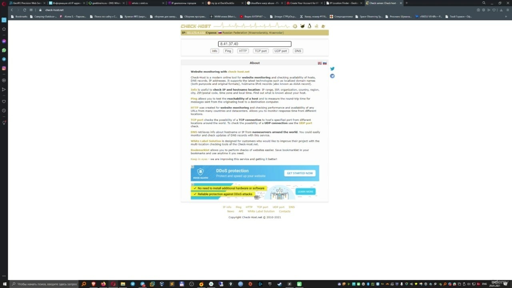512x288 pixels.
Task: Click the 'Keep in eyes' link
Action: 199,159
